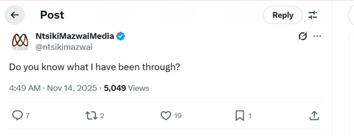
Task: Bookmark this post
Action: (x=240, y=116)
